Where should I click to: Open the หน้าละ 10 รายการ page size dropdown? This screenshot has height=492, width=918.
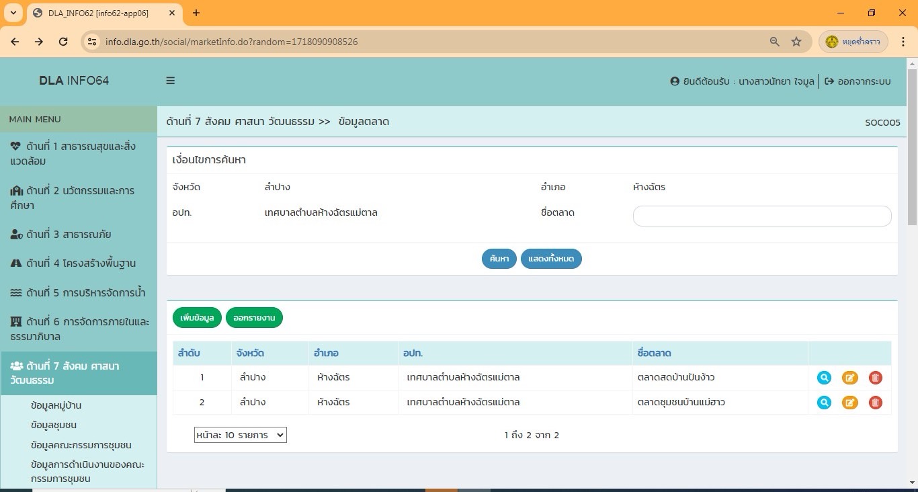[240, 435]
